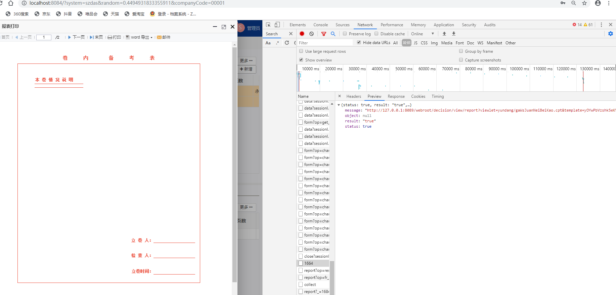Toggle the device toolbar icon
The height and width of the screenshot is (295, 616).
click(277, 25)
